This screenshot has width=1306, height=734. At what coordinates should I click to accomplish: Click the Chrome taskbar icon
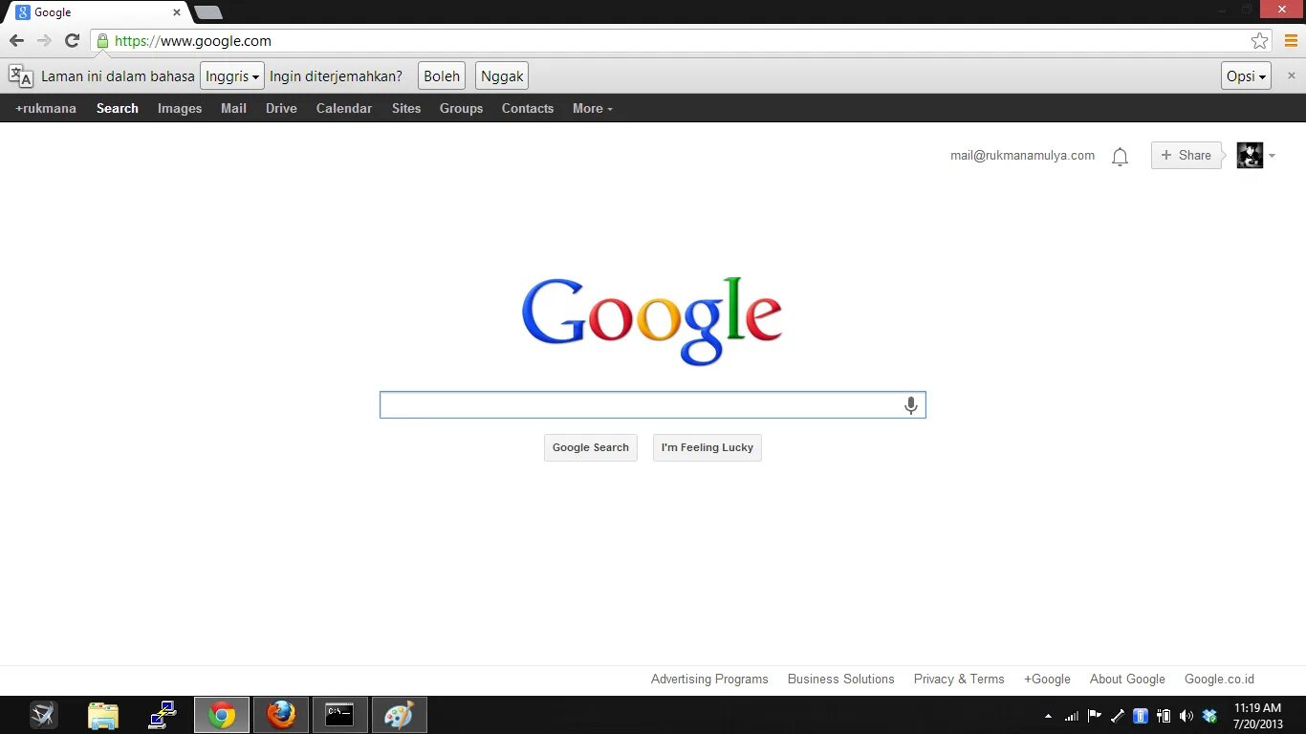pos(222,715)
